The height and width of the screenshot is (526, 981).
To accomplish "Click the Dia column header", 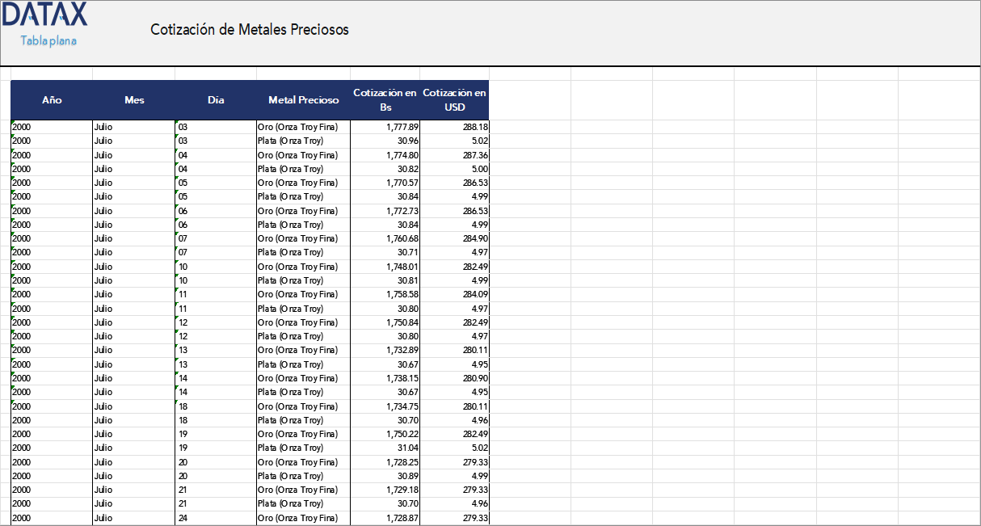I will (216, 100).
